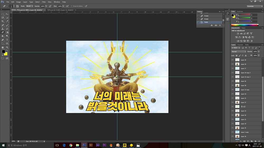Open layer blend mode Normal dropdown
The height and width of the screenshot is (148, 264).
(239, 52)
